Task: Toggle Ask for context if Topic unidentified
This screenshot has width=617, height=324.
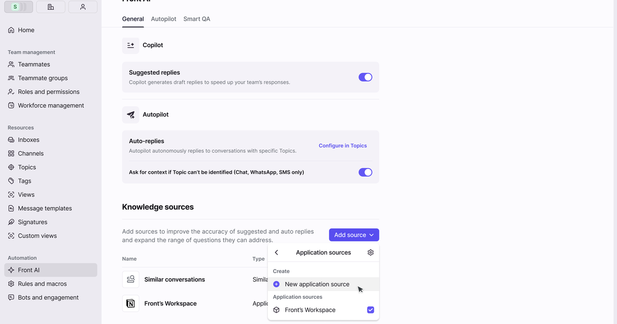Action: pos(365,172)
